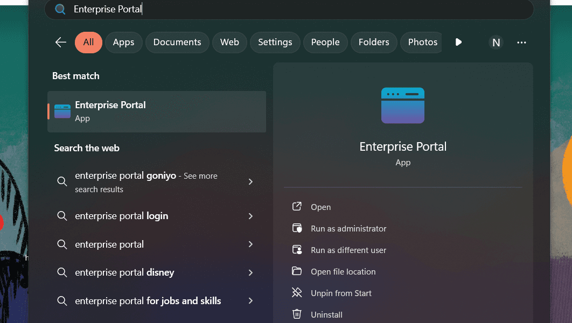
Task: Expand the enterprise portal login chevron
Action: (x=250, y=216)
